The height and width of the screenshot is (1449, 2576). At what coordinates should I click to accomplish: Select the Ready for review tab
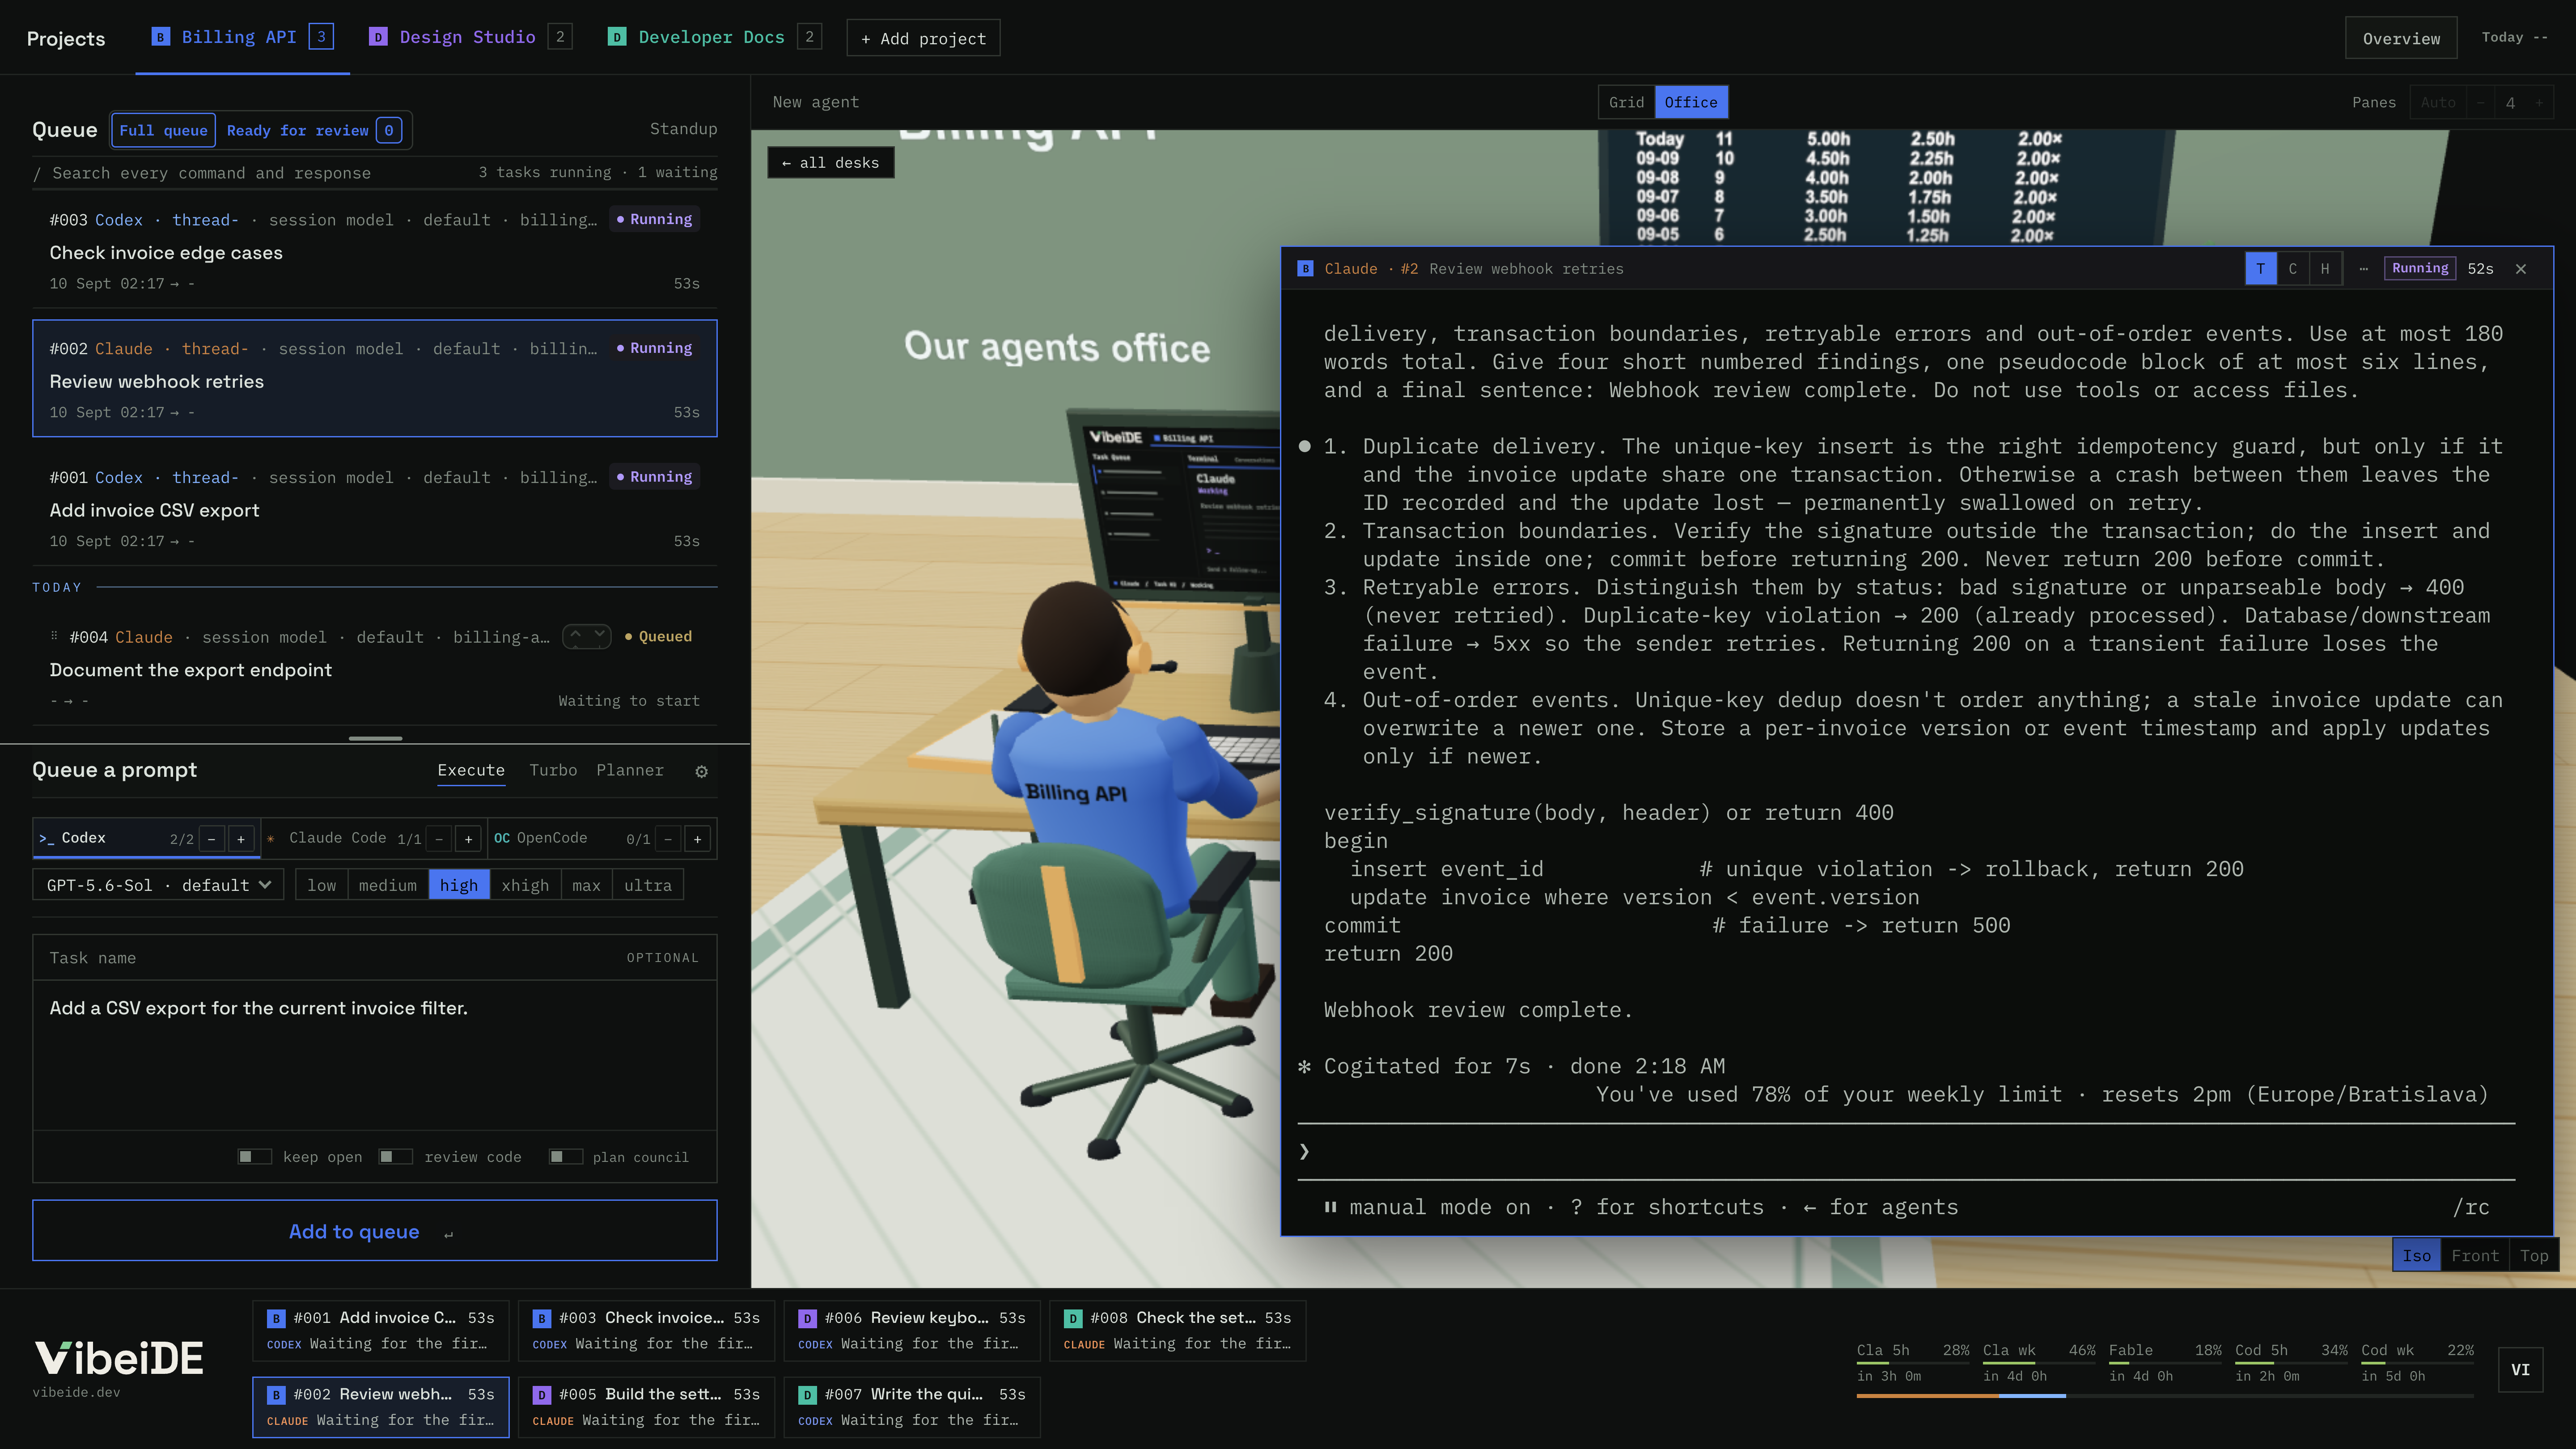coord(314,130)
